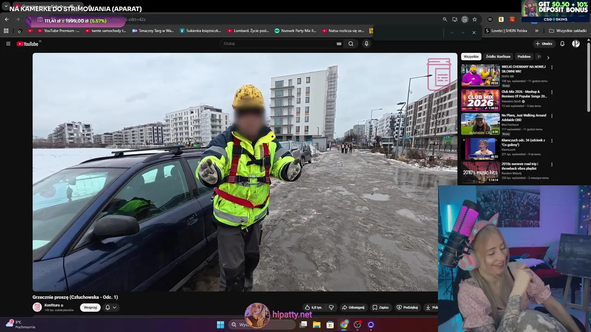Open the WIELKI CHOWANY video thumbnail

coord(480,75)
